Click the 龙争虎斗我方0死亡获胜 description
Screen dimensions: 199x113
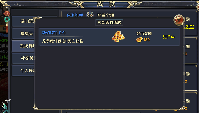click(x=63, y=41)
